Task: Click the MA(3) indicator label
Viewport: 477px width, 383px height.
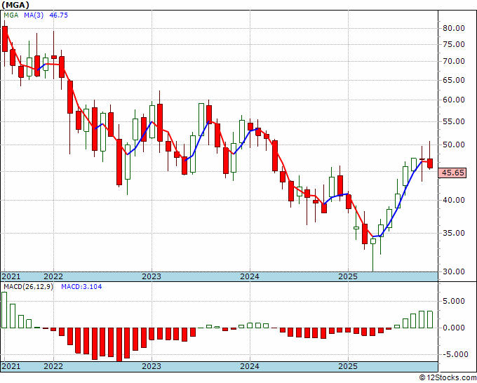Action: click(34, 15)
